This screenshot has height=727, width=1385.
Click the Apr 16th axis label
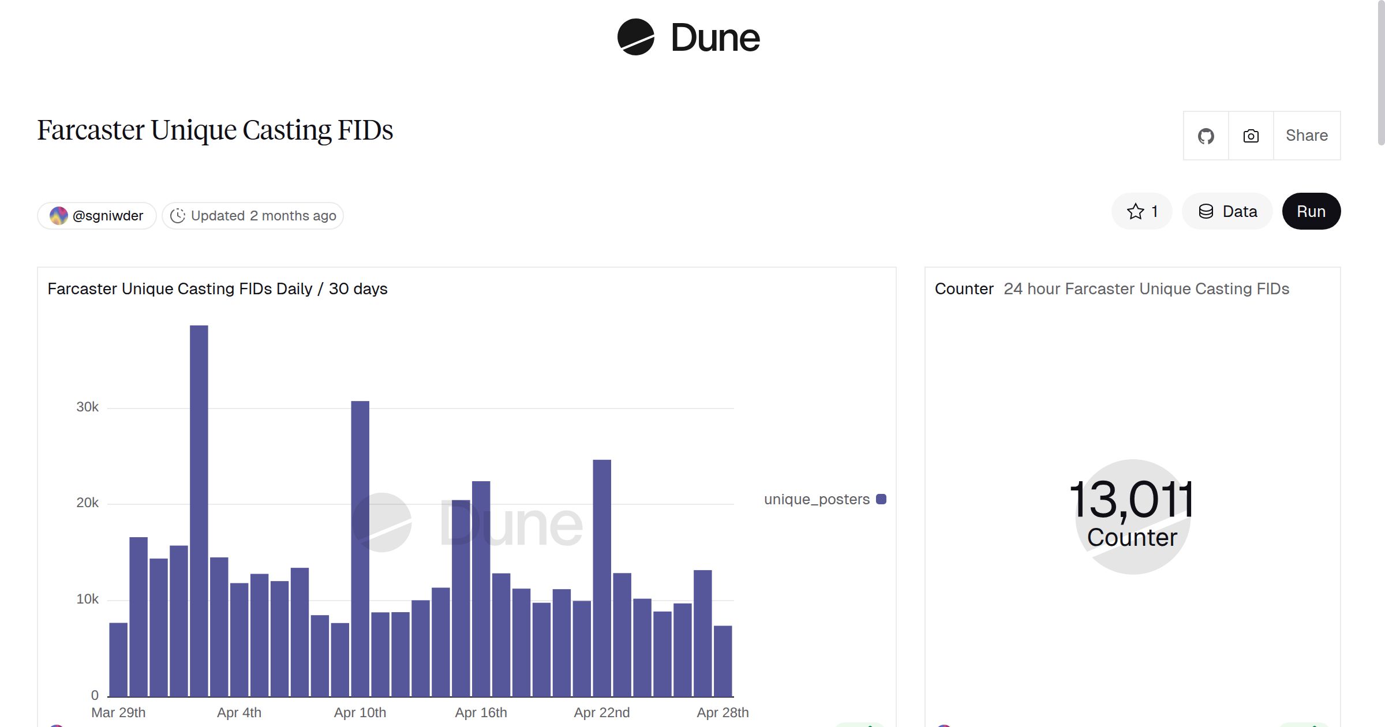pyautogui.click(x=481, y=713)
